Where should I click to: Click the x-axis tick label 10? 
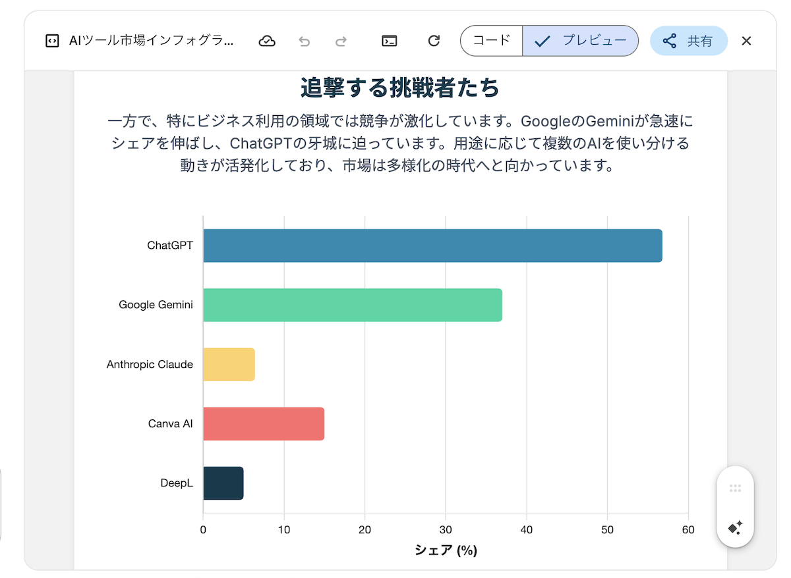pos(284,529)
